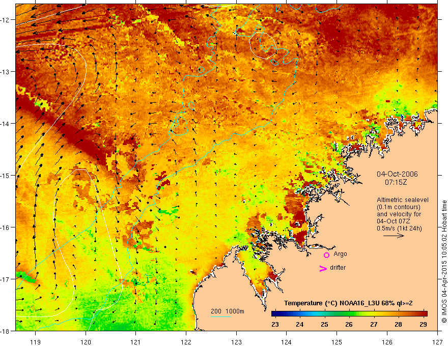Click the magenta drifter arrowhead legend symbol

point(323,268)
